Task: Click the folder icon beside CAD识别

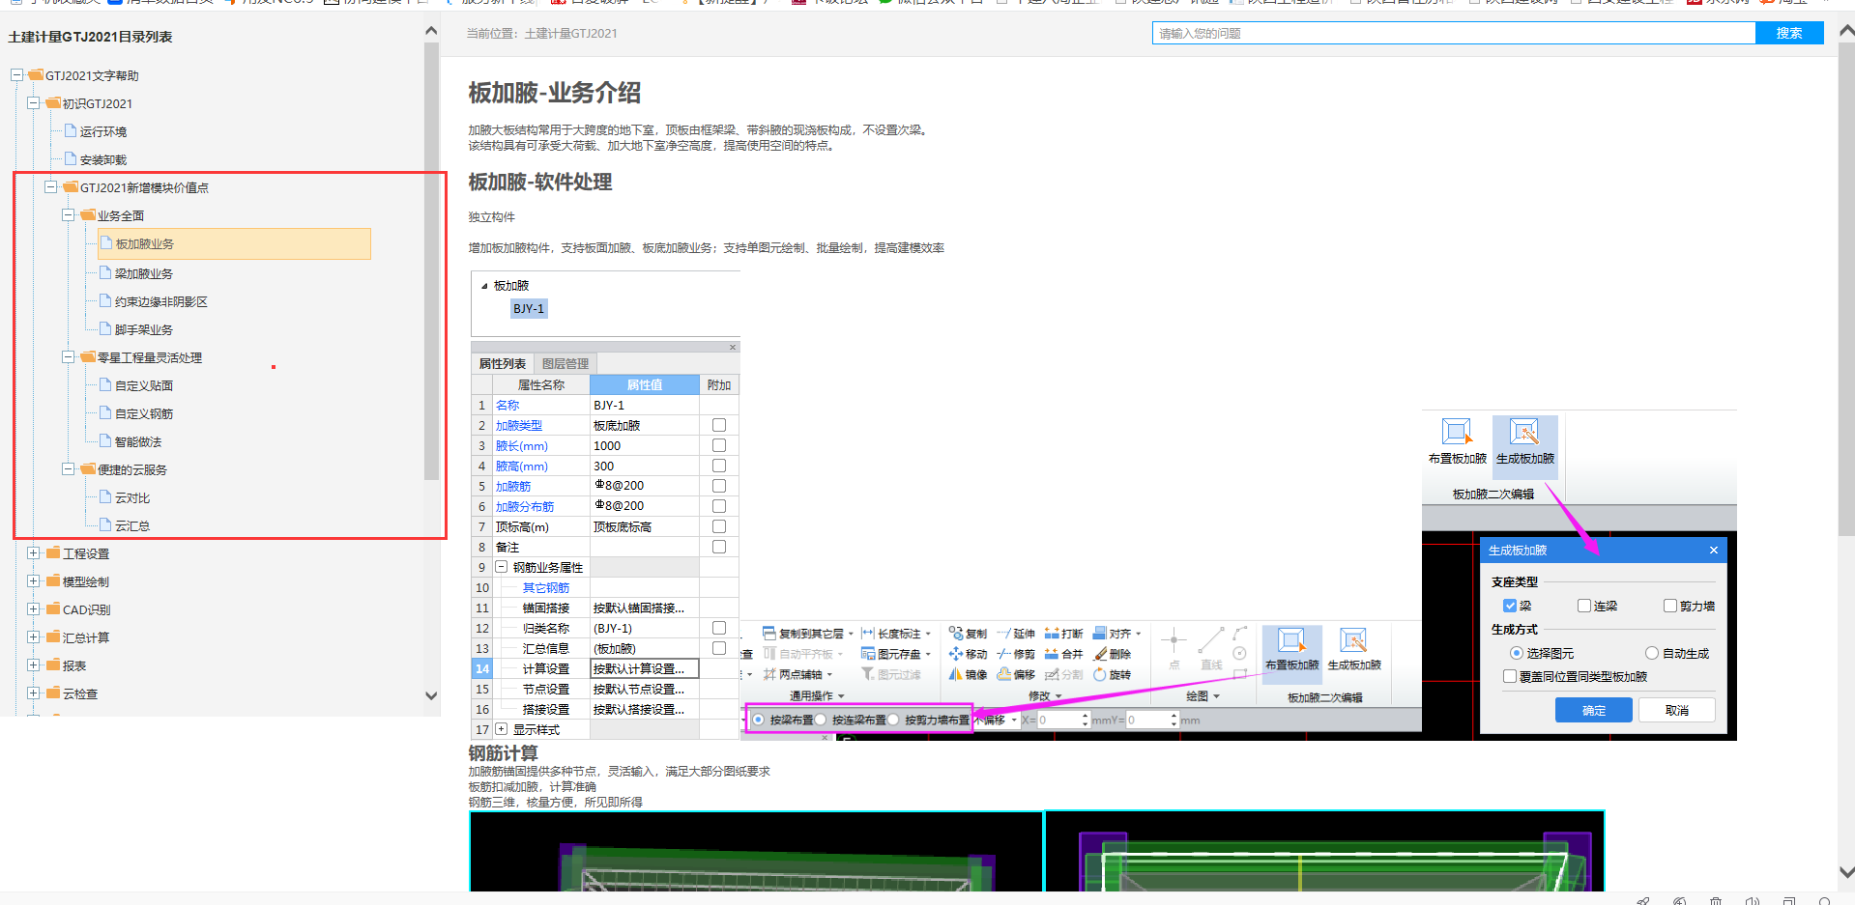Action: [x=53, y=608]
